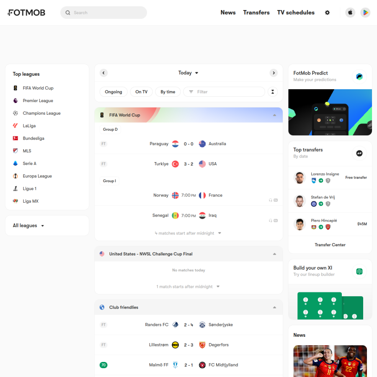Screen dimensions: 377x377
Task: Open the News article thumbnail
Action: [x=330, y=361]
